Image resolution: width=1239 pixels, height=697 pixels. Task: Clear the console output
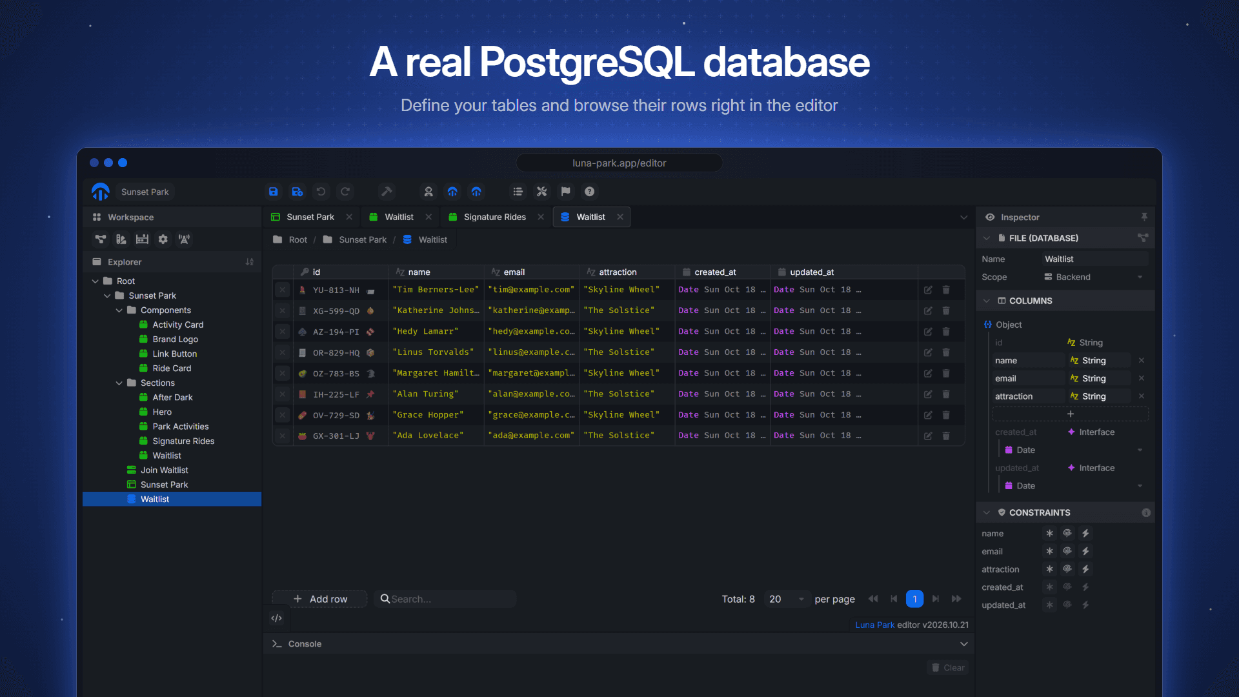(948, 667)
